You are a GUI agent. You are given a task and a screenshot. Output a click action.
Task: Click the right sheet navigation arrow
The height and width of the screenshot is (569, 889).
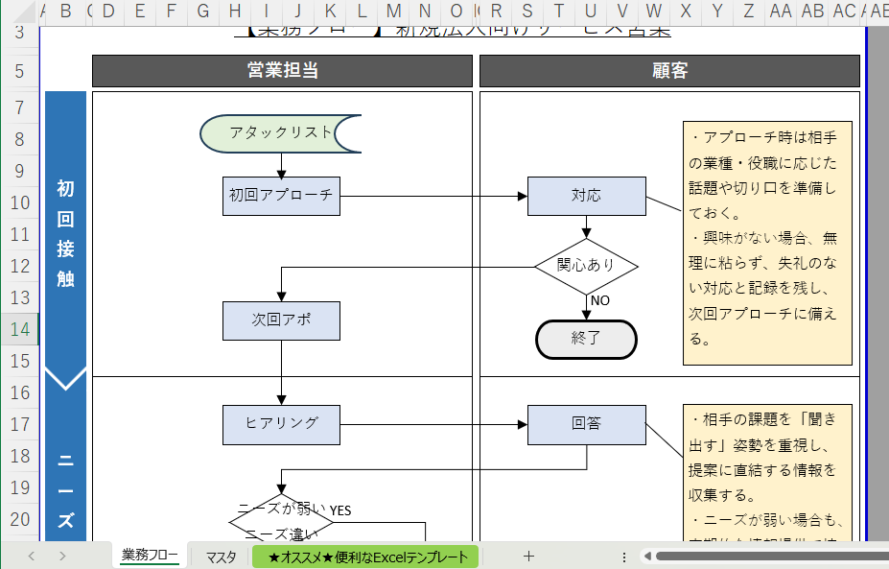pyautogui.click(x=62, y=555)
